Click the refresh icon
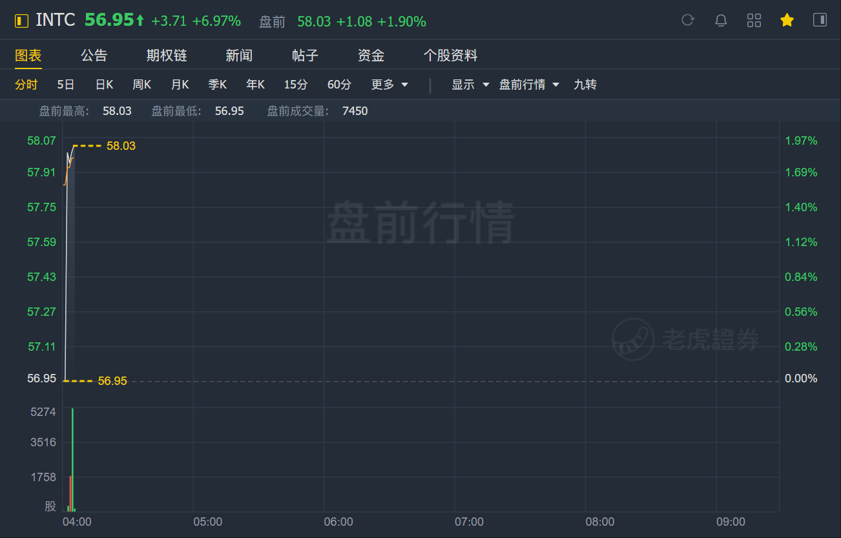This screenshot has height=538, width=841. 688,20
